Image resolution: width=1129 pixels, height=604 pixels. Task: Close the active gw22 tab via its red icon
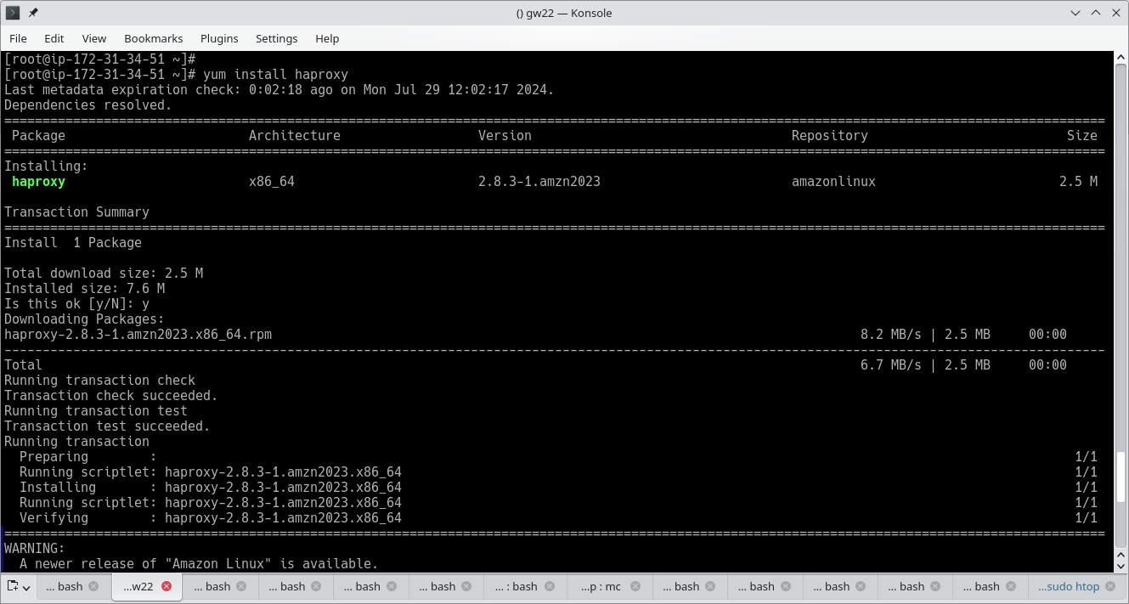[x=167, y=586]
